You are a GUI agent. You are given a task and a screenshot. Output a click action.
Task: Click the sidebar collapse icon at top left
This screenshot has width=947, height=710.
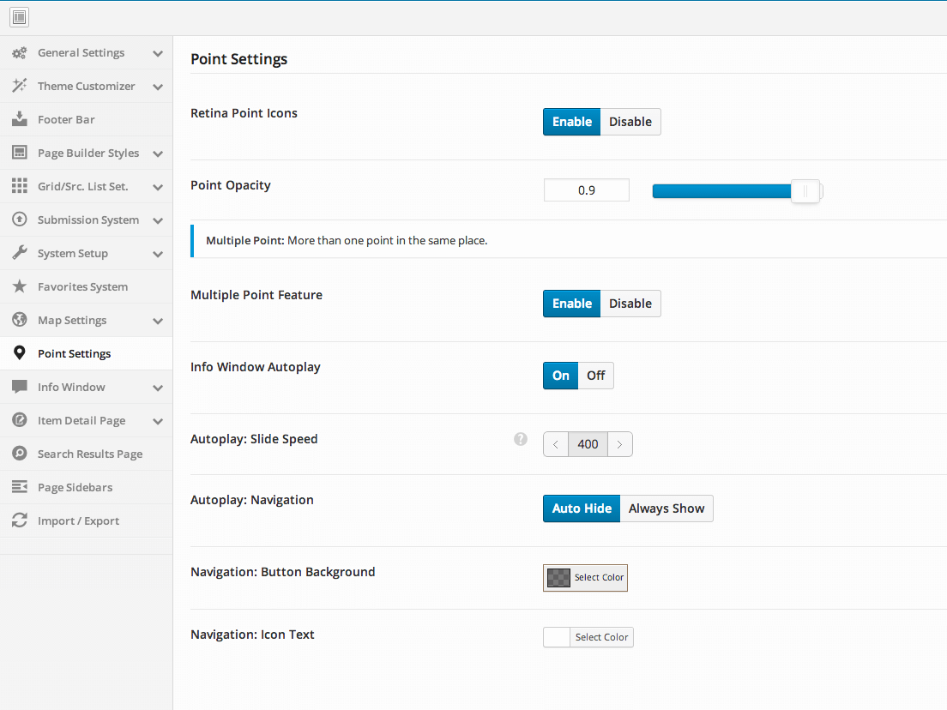(x=19, y=17)
